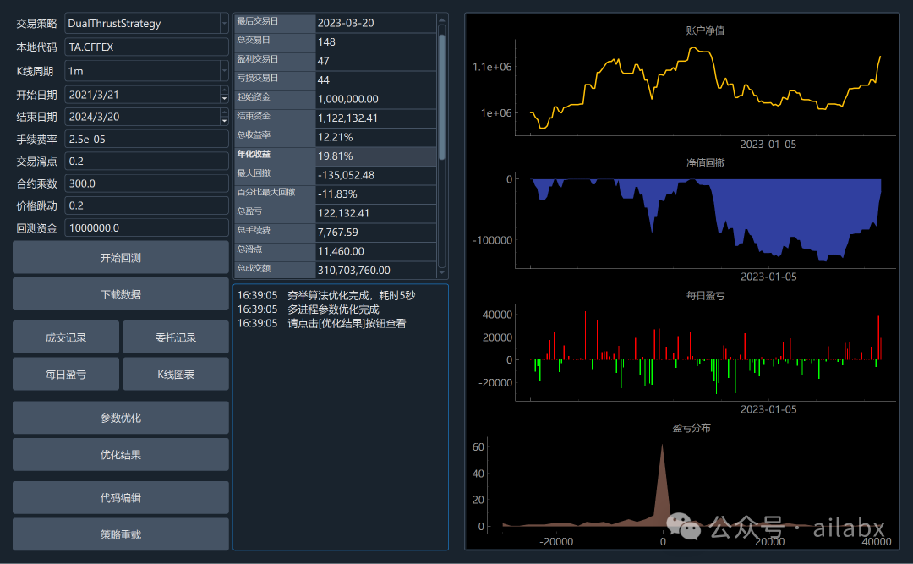Launch 参数优化 dialog
913x564 pixels.
pos(121,418)
